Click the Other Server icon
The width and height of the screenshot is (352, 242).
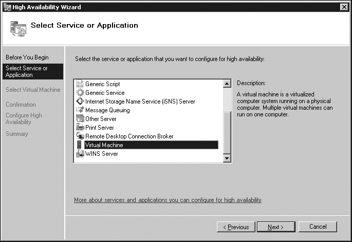tap(80, 119)
